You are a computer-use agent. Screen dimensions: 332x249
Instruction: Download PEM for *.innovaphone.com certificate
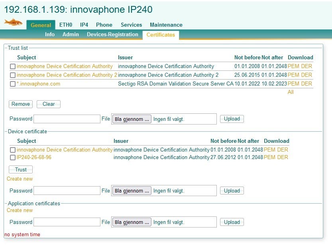point(293,84)
